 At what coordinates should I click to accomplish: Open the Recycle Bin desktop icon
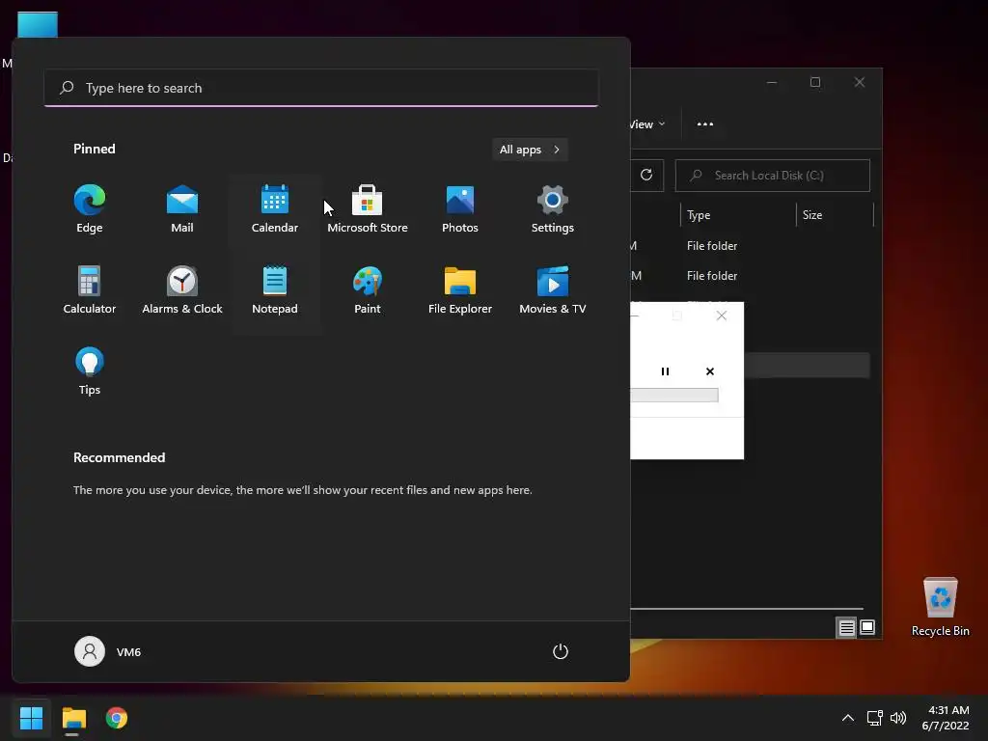tap(940, 607)
